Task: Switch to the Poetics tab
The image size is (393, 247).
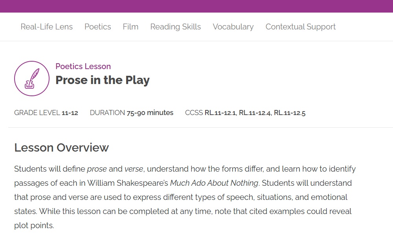Action: point(97,27)
